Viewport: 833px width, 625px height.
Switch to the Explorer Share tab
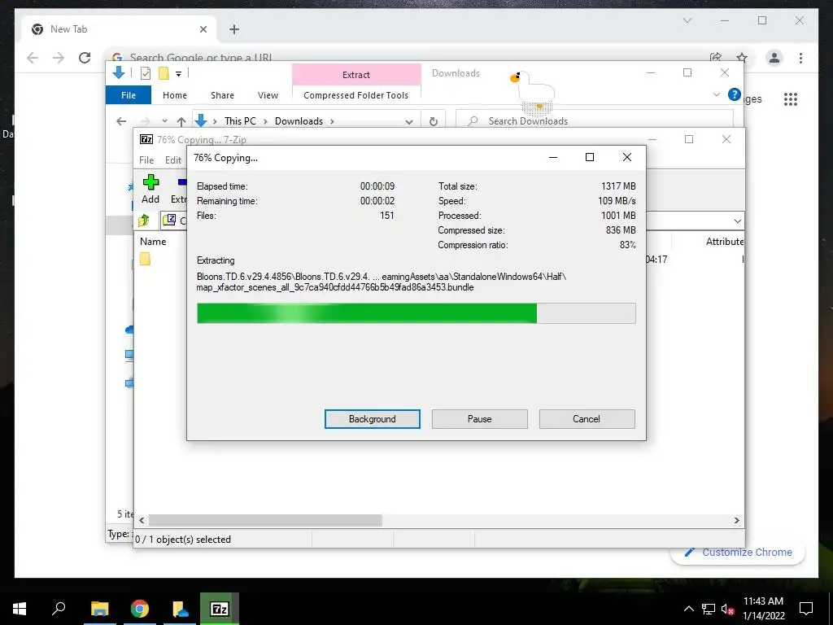click(x=222, y=95)
